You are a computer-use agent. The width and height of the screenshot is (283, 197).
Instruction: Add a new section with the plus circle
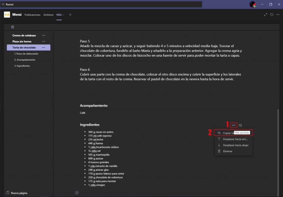point(77,193)
